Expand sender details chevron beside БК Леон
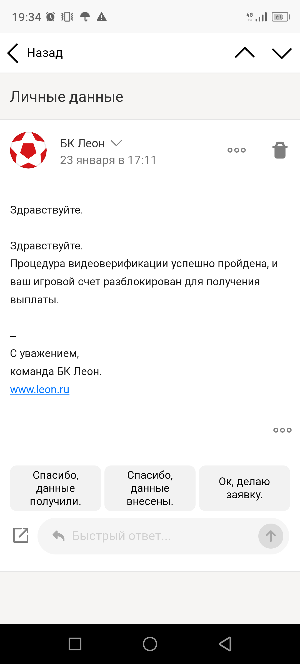300x664 pixels. [116, 143]
